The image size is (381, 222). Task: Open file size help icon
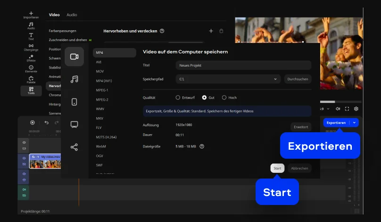pos(202,146)
